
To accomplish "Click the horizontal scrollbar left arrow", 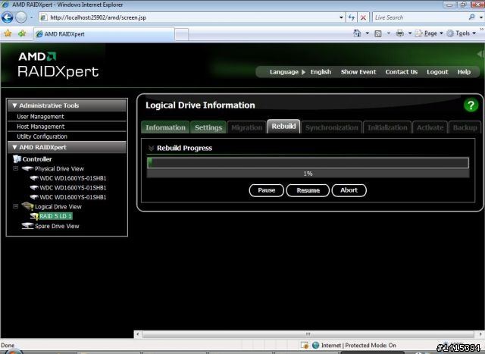I will pos(138,334).
